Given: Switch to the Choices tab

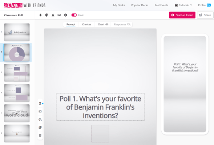Looking at the screenshot, I should pos(86,25).
